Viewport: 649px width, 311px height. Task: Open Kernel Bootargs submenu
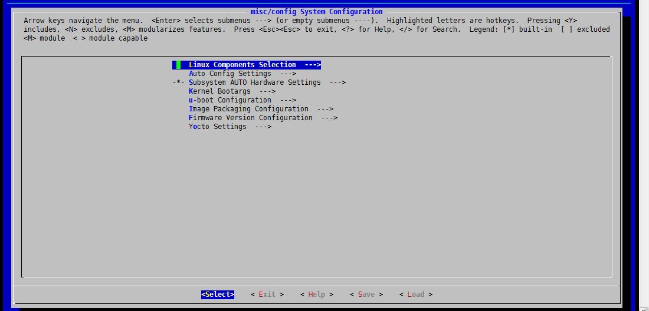(232, 91)
